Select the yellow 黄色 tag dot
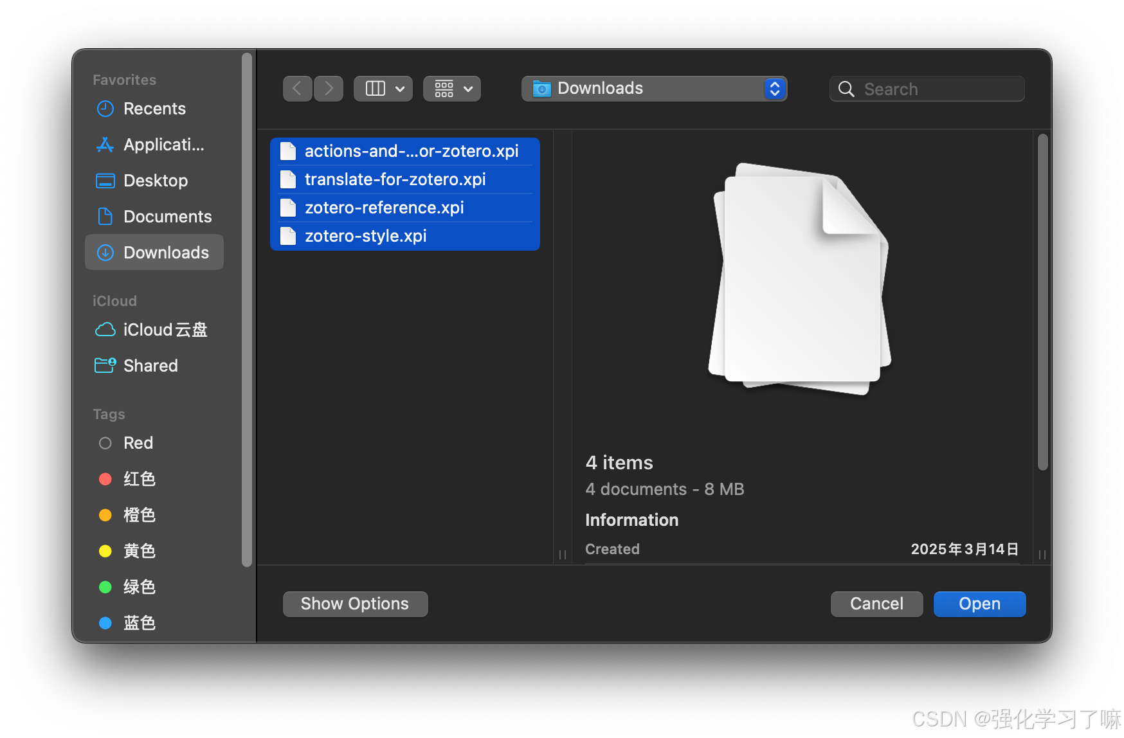Image resolution: width=1124 pixels, height=738 pixels. pos(105,551)
